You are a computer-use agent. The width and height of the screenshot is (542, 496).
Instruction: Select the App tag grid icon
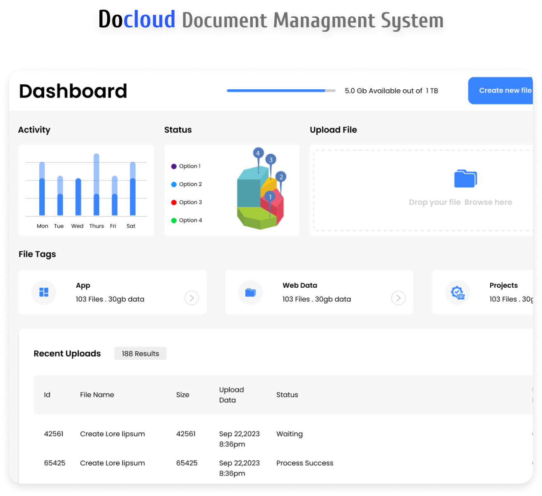(x=43, y=292)
